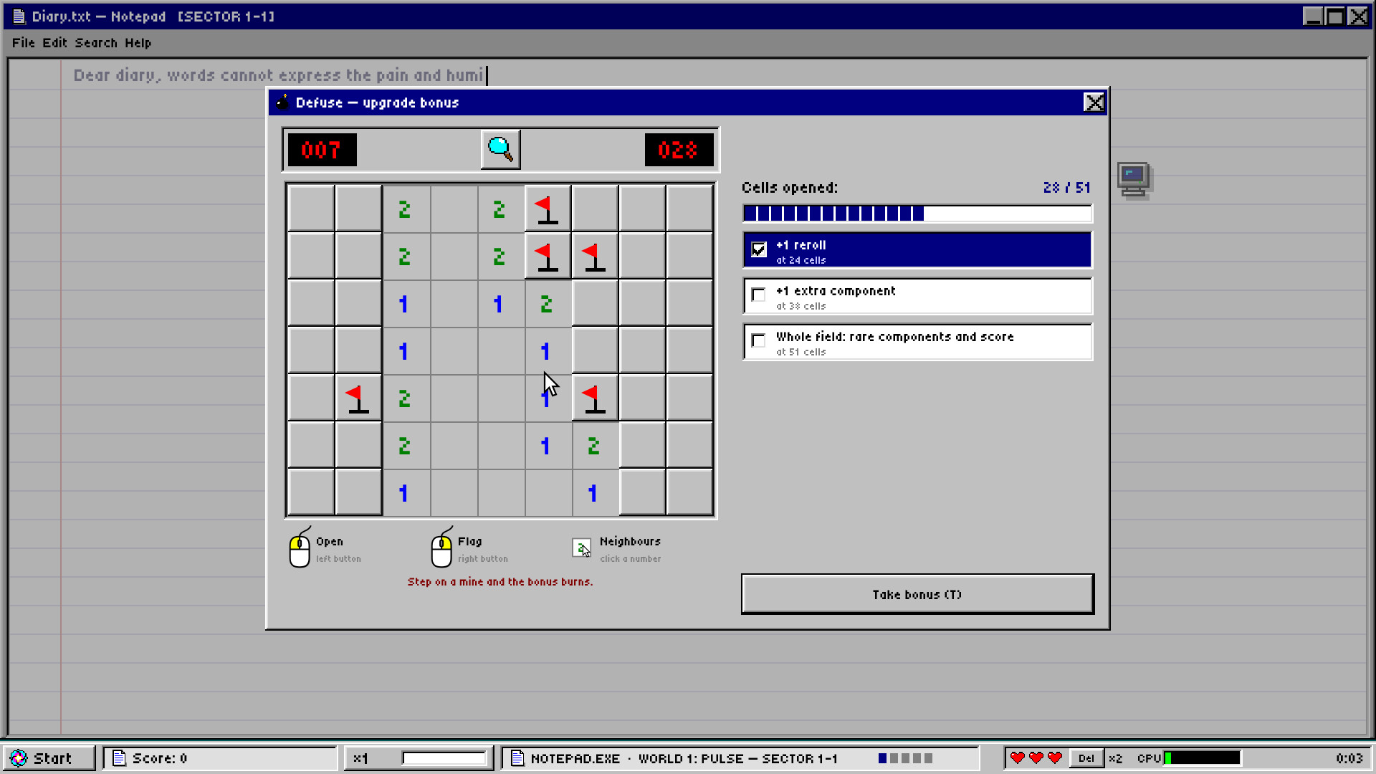
Task: Click the first red heart in the status tray
Action: pos(1017,758)
